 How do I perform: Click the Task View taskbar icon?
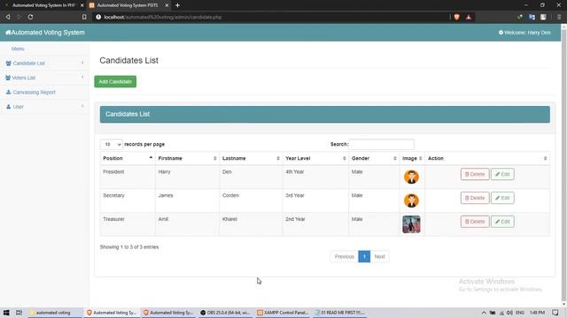click(19, 313)
